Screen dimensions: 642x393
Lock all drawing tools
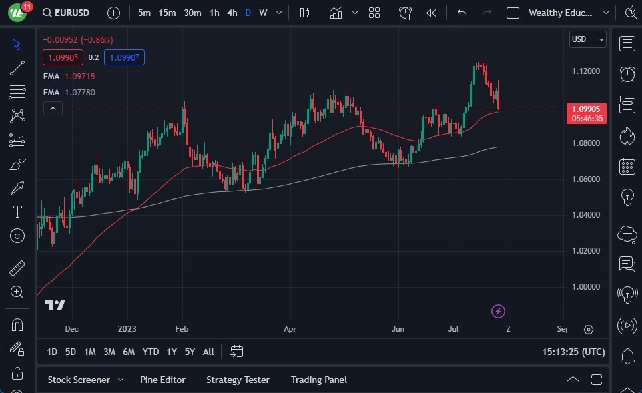(17, 372)
